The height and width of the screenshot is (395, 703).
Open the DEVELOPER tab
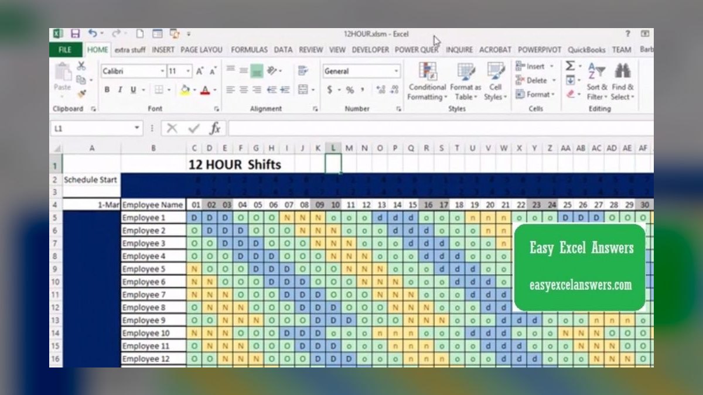370,50
